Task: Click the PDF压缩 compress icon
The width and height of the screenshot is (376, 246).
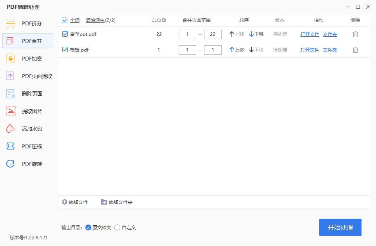Action: 11,146
